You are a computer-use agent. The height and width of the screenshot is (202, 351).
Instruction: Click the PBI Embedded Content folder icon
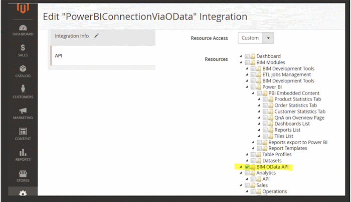pyautogui.click(x=265, y=93)
